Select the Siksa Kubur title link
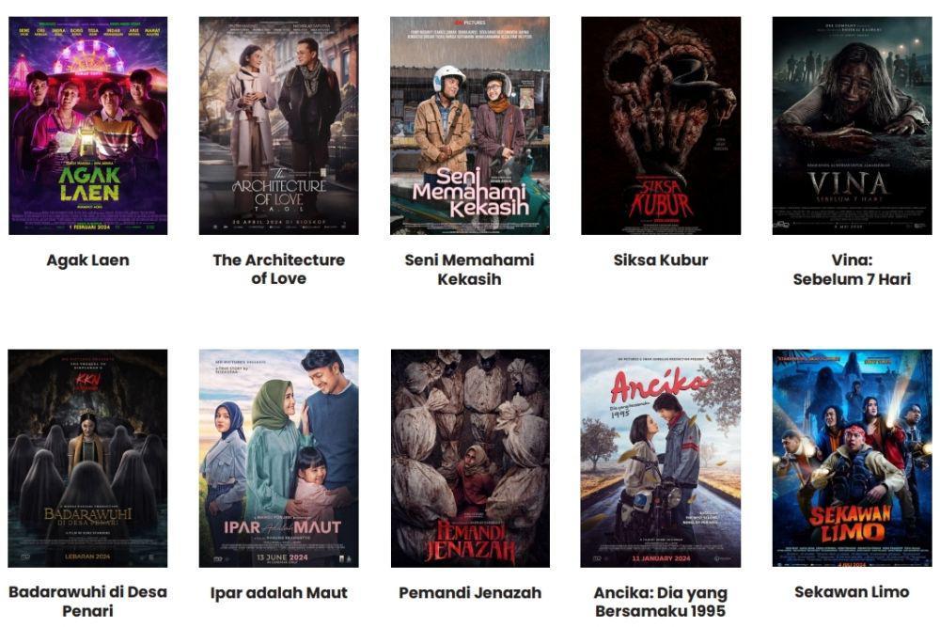Image resolution: width=940 pixels, height=627 pixels. coord(661,260)
